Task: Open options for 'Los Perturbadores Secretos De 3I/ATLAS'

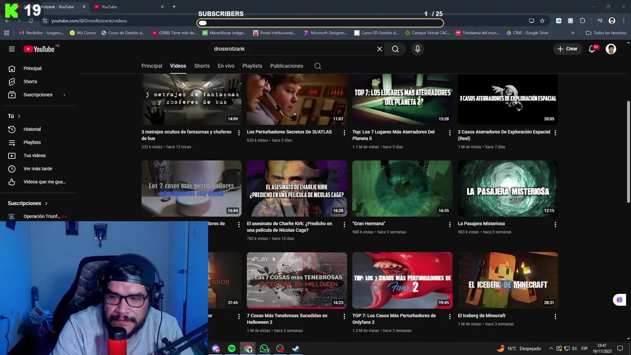Action: click(345, 133)
